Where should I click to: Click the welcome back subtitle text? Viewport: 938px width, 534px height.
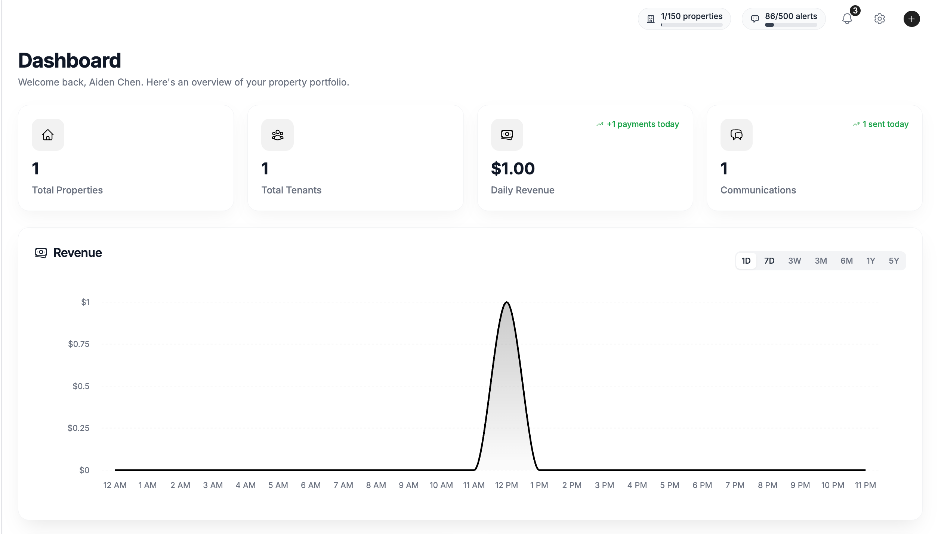183,82
